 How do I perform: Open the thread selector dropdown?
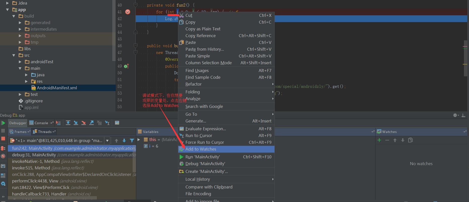[107, 141]
